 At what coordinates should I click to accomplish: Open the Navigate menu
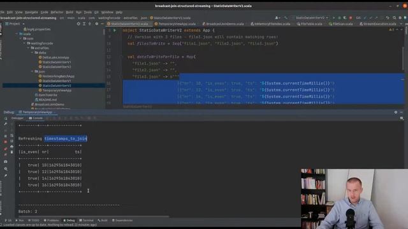31,12
